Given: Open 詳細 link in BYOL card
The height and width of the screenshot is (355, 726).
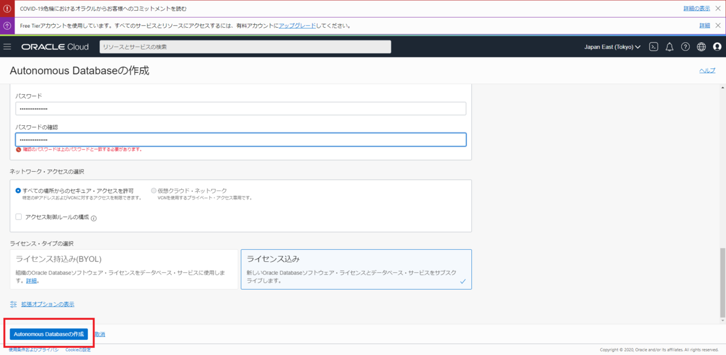Looking at the screenshot, I should [32, 281].
